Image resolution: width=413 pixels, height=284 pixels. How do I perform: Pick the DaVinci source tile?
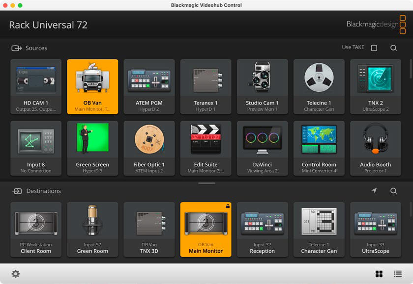point(263,148)
